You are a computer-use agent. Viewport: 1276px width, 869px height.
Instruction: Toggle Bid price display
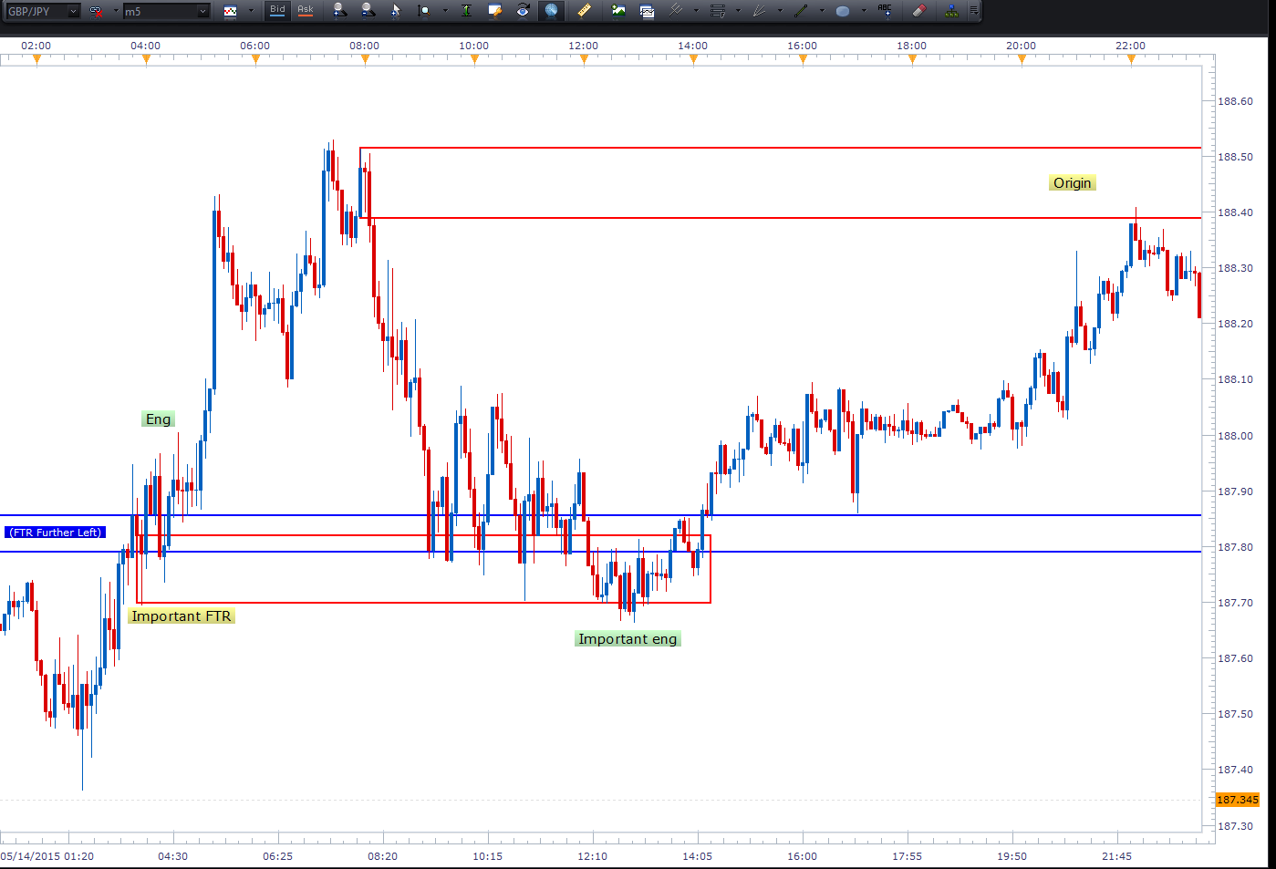point(277,11)
